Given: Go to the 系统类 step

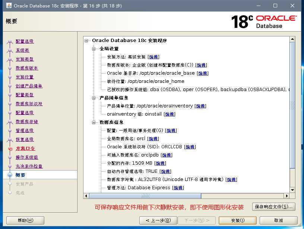Looking at the screenshot, I should [22, 50].
